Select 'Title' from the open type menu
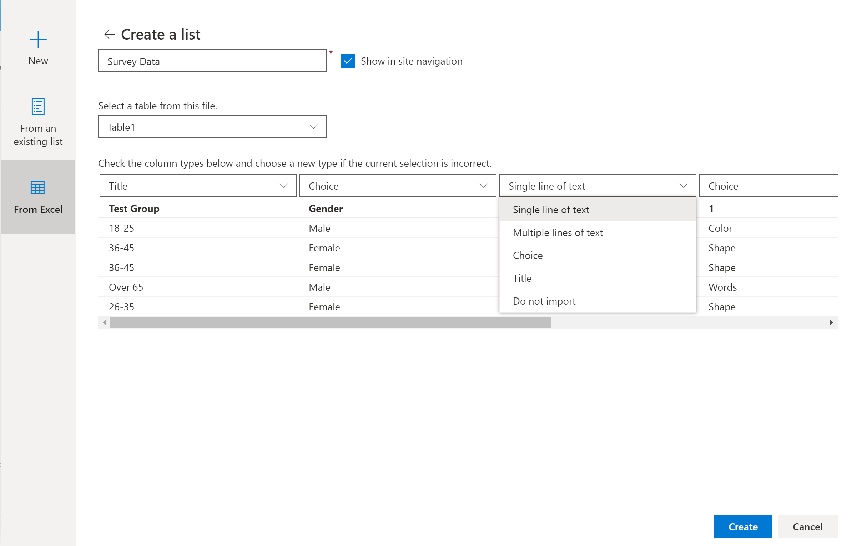Viewport: 852px width, 546px height. (521, 278)
